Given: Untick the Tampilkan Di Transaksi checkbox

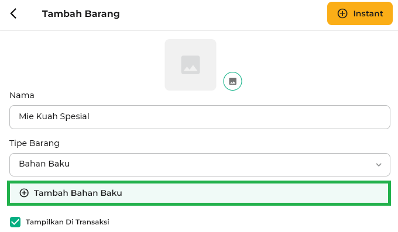Looking at the screenshot, I should [x=15, y=222].
